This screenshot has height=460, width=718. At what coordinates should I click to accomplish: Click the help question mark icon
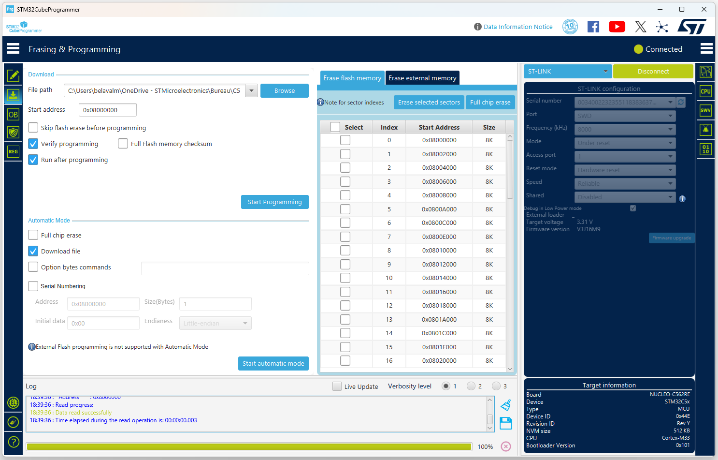[14, 442]
